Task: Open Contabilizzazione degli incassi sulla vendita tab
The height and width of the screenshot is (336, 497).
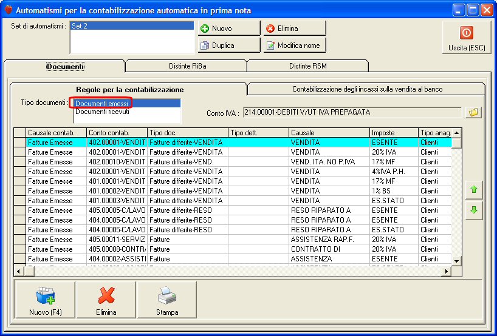Action: [x=367, y=89]
